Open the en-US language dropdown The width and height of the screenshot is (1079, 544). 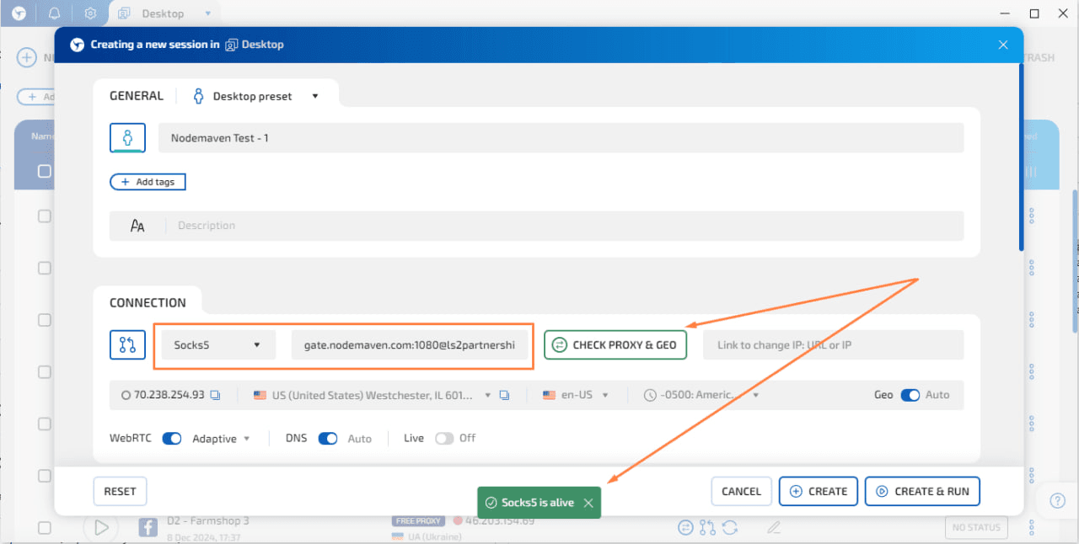point(576,395)
